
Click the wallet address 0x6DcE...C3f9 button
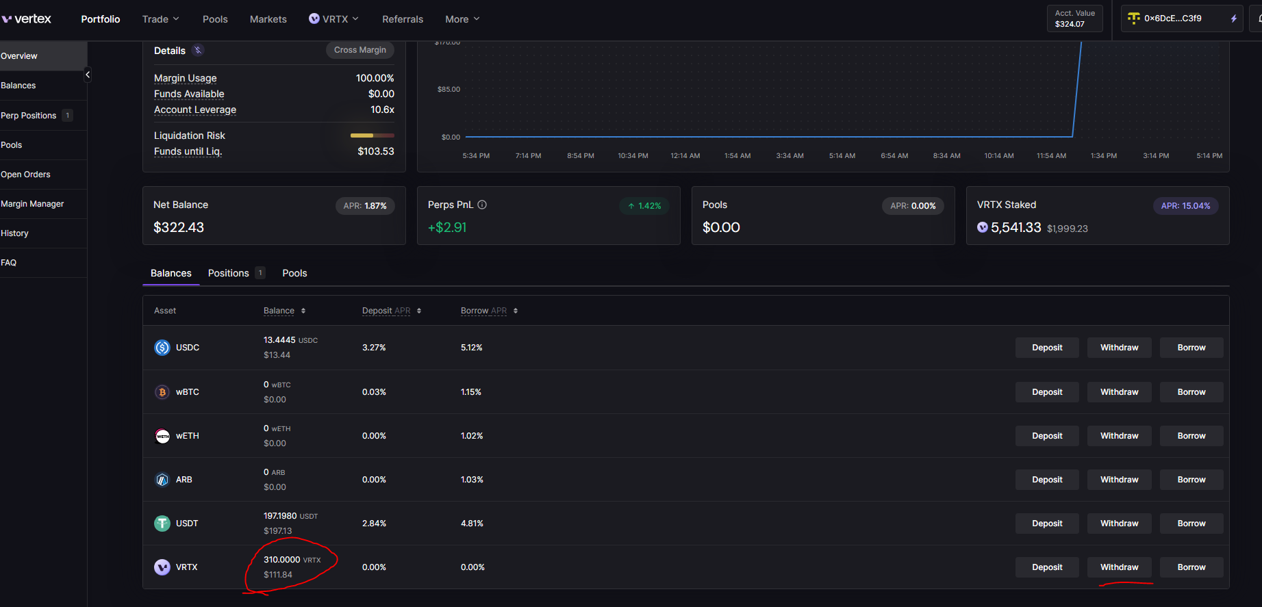coord(1182,18)
